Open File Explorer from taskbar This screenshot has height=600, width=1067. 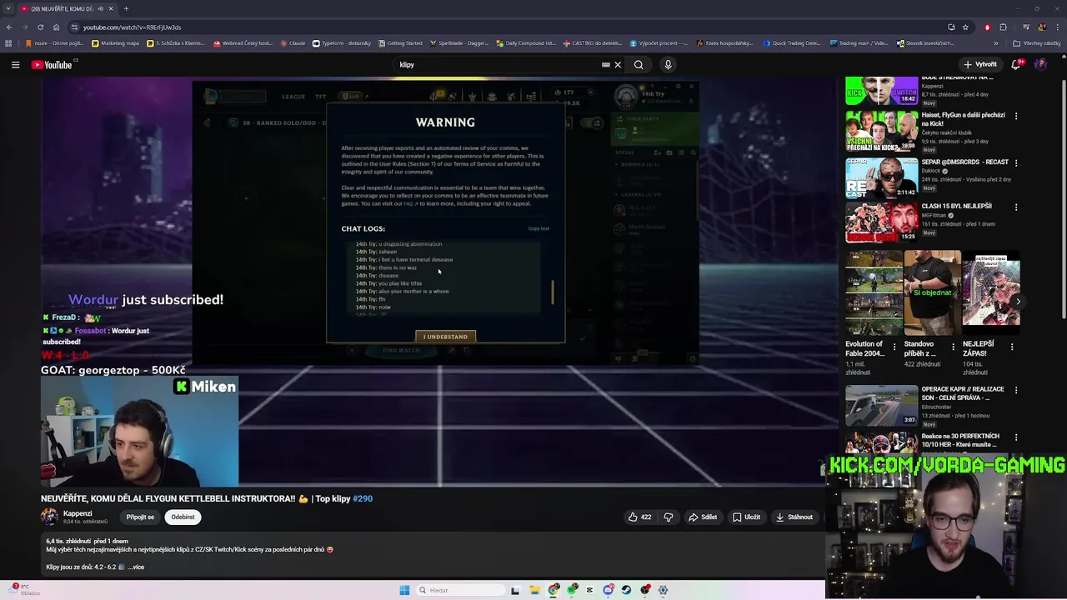tap(534, 590)
